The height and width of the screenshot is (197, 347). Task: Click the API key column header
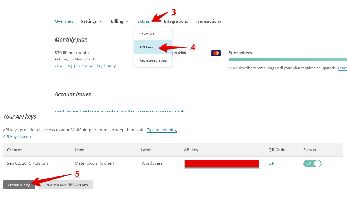(191, 150)
